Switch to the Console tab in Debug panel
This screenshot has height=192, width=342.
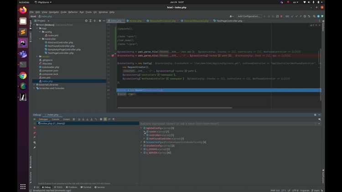click(x=55, y=119)
